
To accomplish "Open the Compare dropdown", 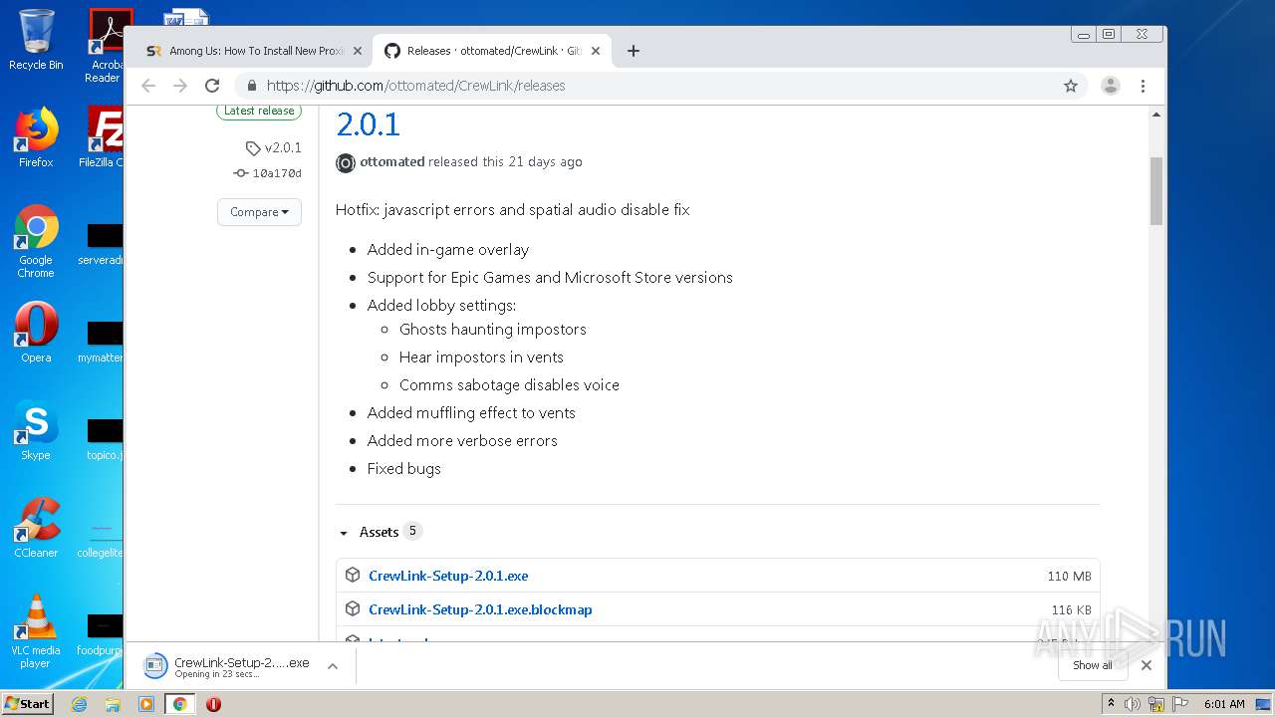I will coord(259,212).
